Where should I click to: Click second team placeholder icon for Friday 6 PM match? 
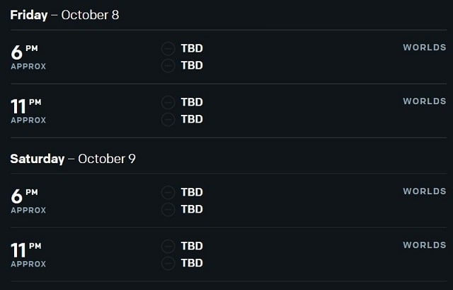tap(168, 65)
